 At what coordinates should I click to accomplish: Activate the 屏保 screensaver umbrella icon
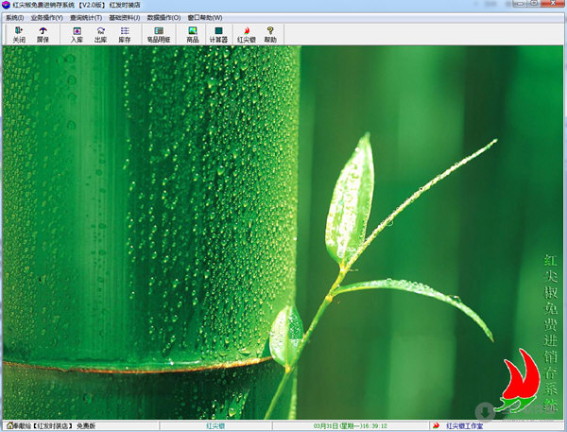(43, 35)
